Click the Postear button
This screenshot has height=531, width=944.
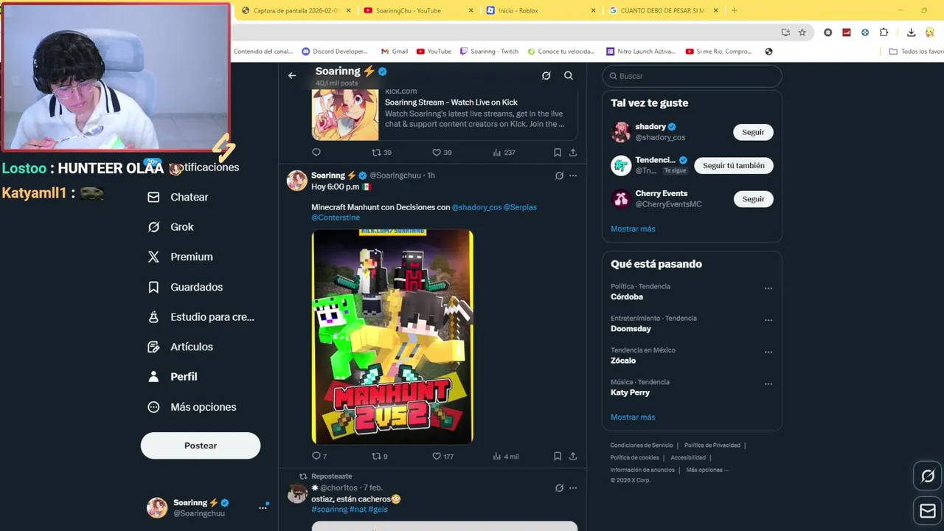click(201, 445)
